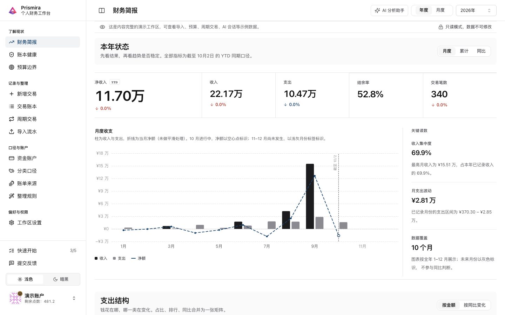This screenshot has width=505, height=315.
Task: Open 提交反馈 link
Action: (x=43, y=263)
